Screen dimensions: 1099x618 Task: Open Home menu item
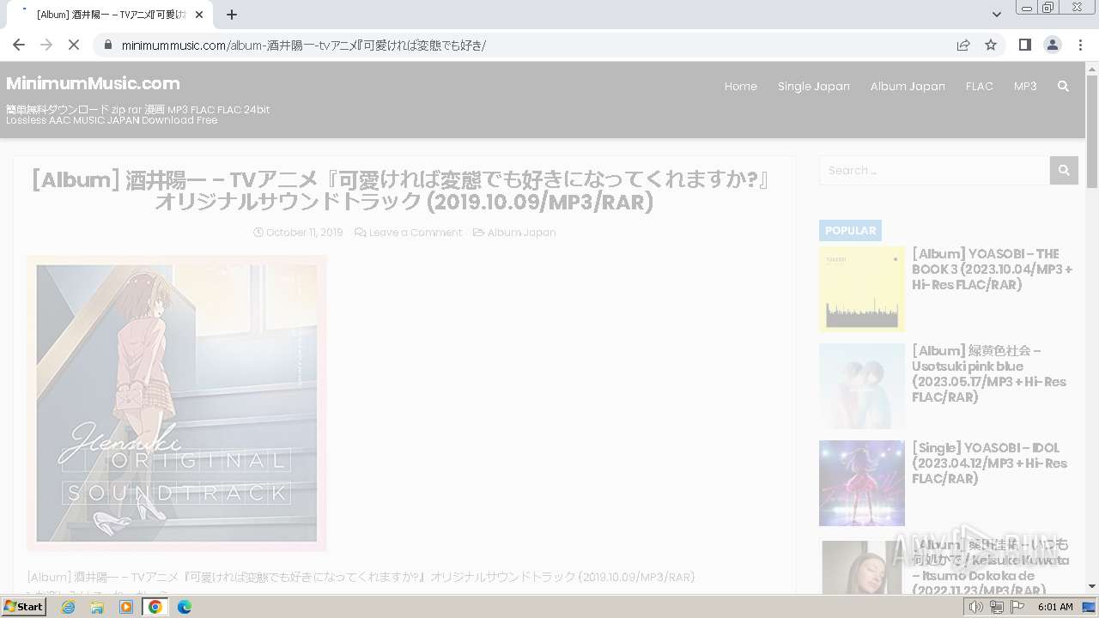[x=740, y=86]
